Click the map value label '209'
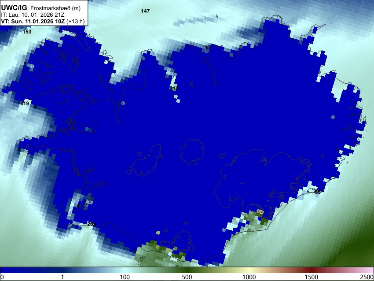 click(92, 224)
